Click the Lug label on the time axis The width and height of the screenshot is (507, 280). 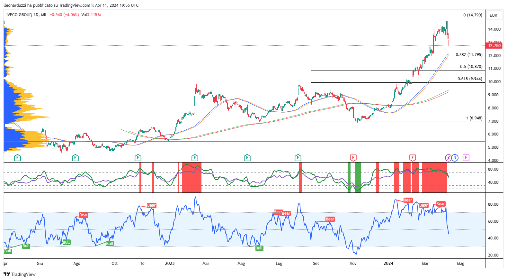(x=279, y=264)
